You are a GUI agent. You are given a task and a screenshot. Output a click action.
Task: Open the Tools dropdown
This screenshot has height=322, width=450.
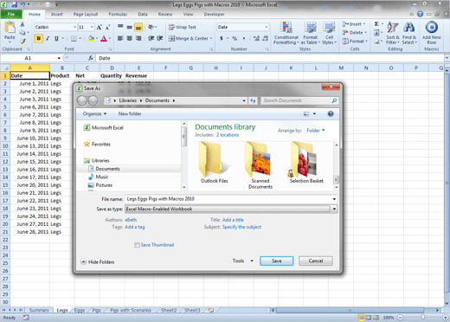click(x=243, y=261)
